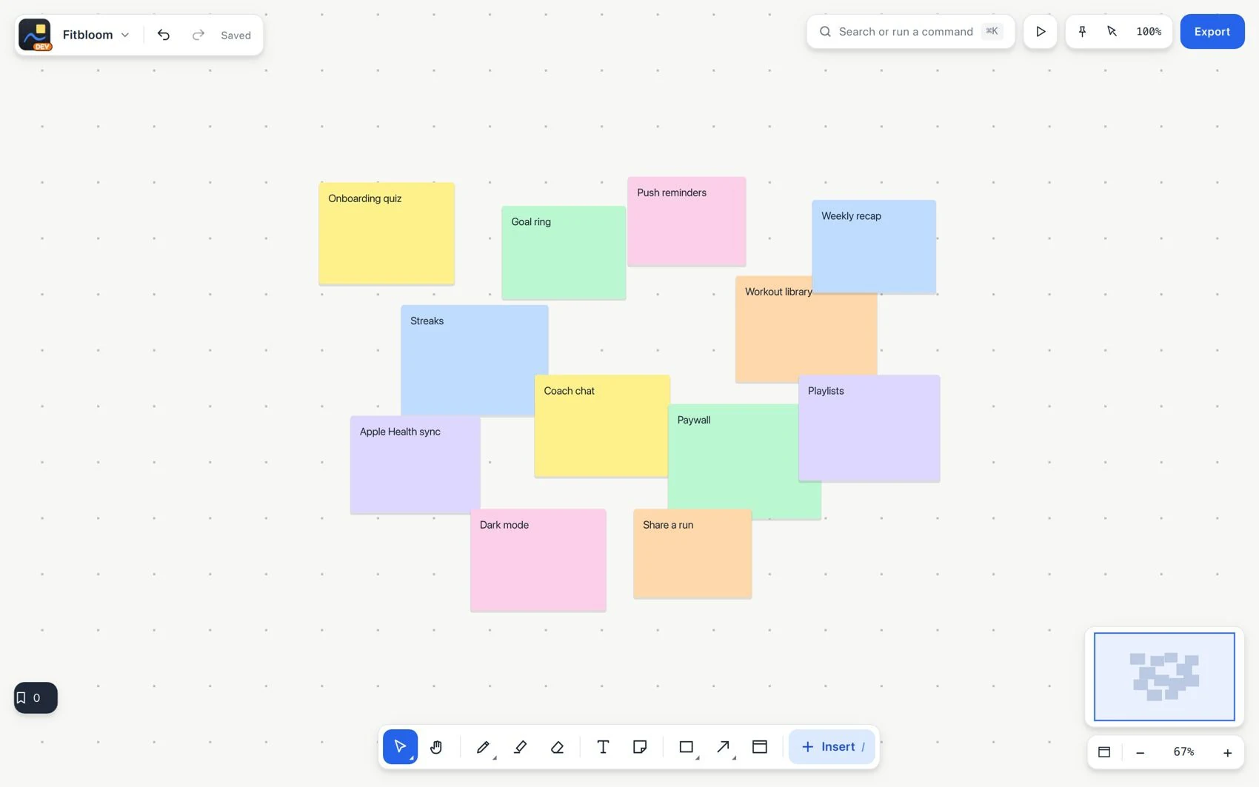Select the Share a run note
The width and height of the screenshot is (1259, 787).
692,554
